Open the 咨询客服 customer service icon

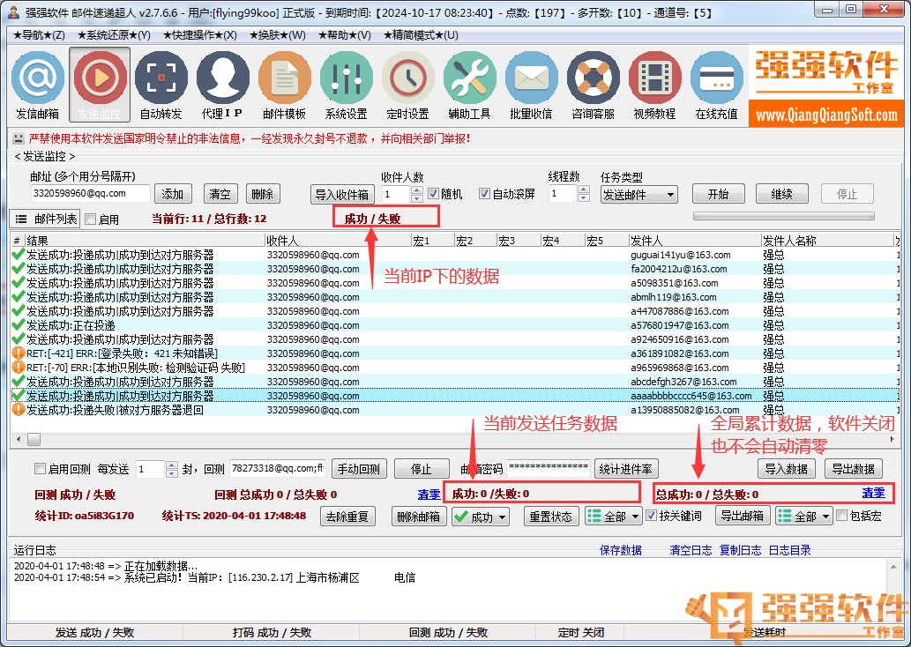point(594,85)
